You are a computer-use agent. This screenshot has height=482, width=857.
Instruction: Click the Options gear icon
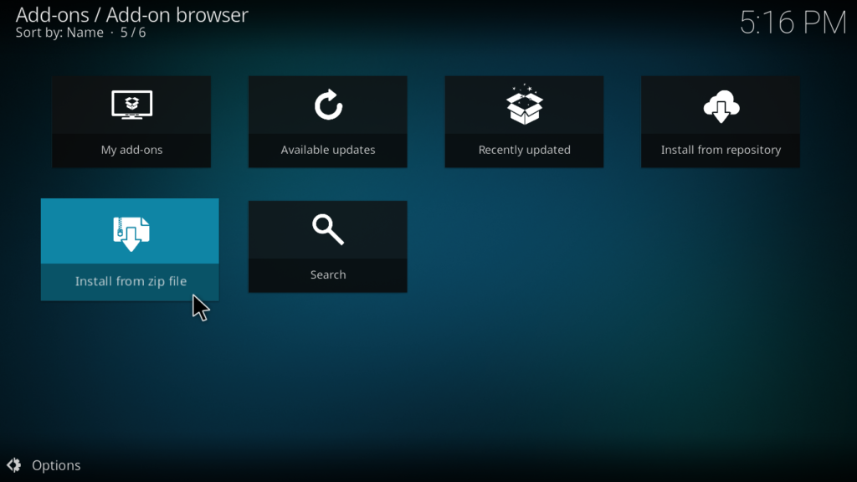pyautogui.click(x=14, y=465)
